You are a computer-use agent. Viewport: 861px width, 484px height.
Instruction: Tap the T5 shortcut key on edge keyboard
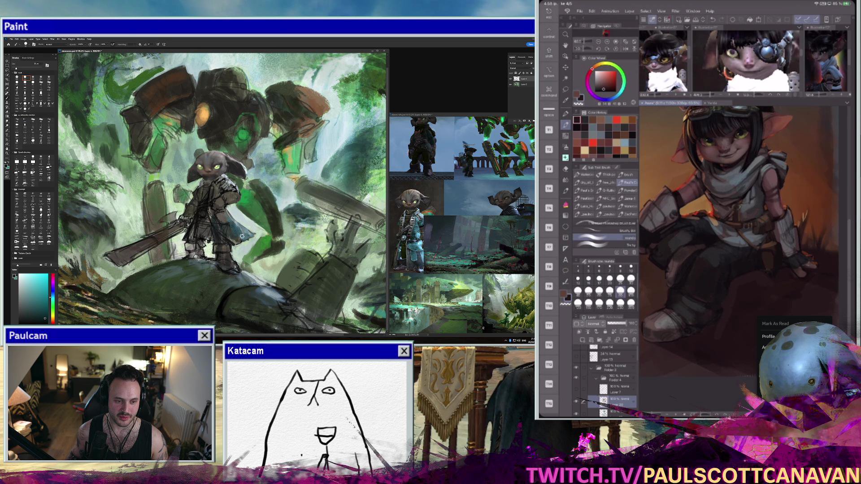(x=549, y=208)
